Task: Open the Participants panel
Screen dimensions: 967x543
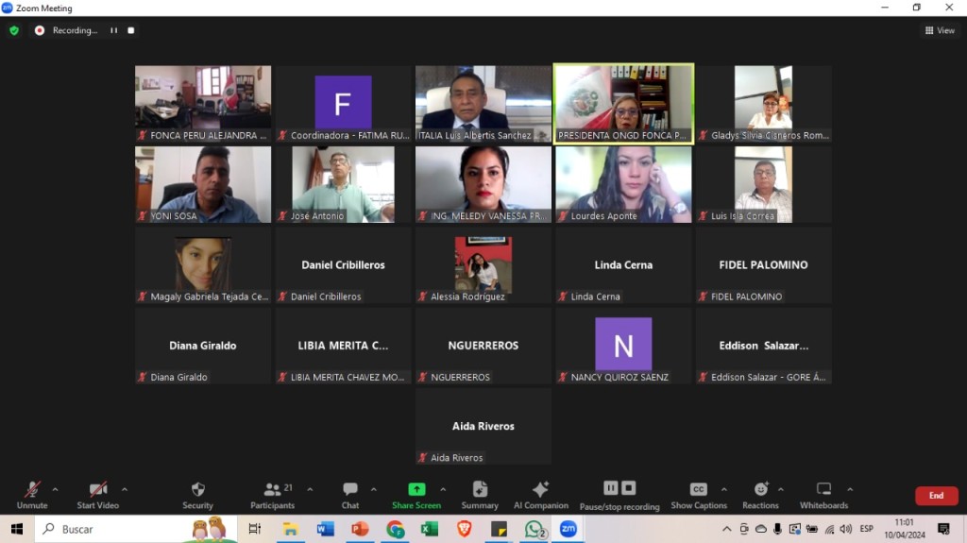Action: click(x=272, y=494)
